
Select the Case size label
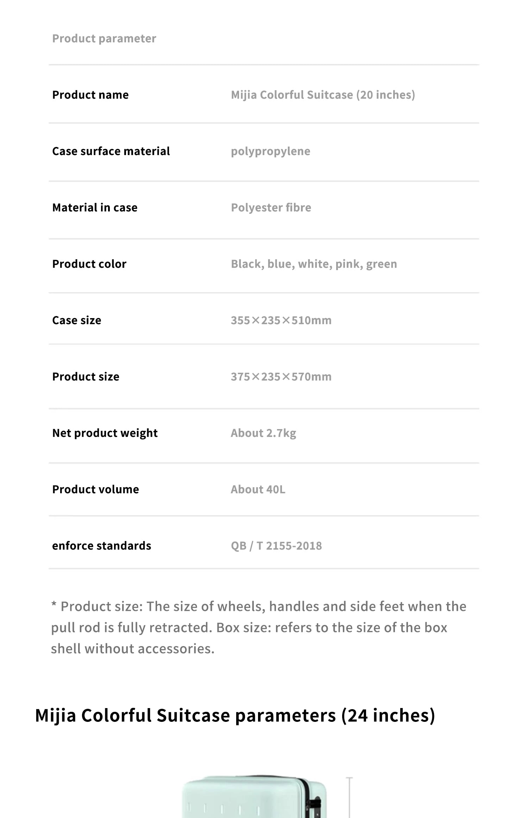point(77,320)
